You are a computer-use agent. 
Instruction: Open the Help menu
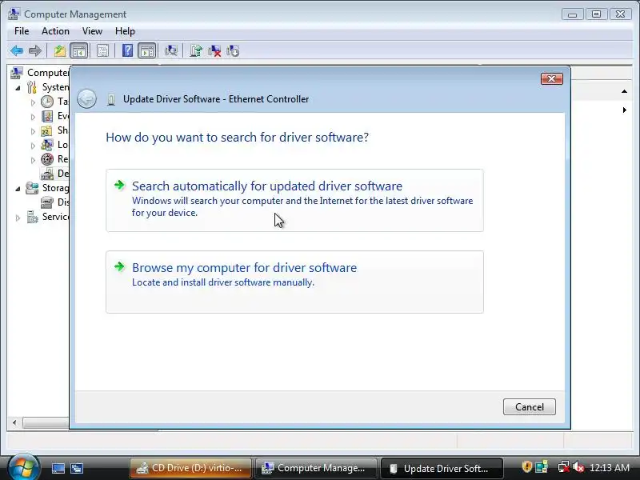[x=125, y=31]
